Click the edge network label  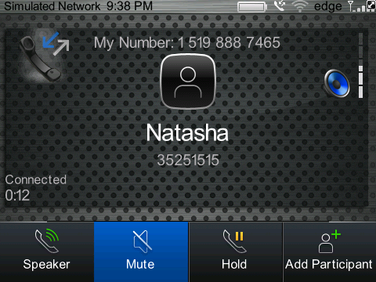click(328, 6)
